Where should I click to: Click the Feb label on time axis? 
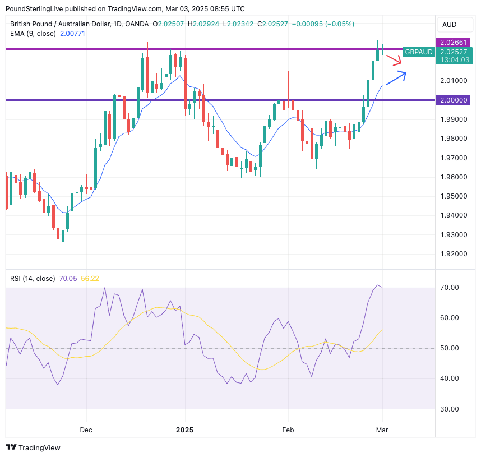[288, 430]
